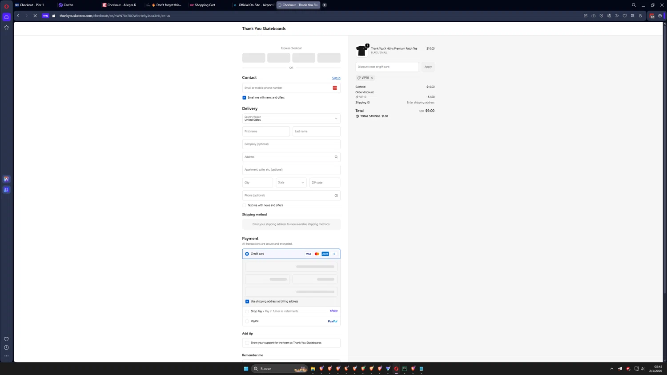The width and height of the screenshot is (667, 375).
Task: Open the Opera menu logo
Action: (x=6, y=6)
